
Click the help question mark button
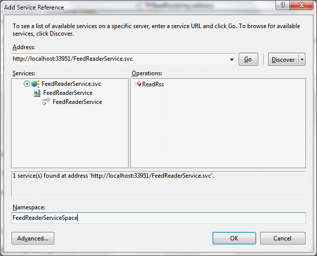(x=282, y=5)
